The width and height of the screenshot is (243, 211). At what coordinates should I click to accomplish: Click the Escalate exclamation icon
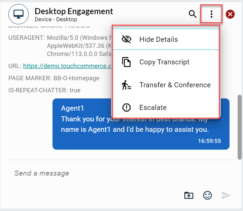pos(126,108)
